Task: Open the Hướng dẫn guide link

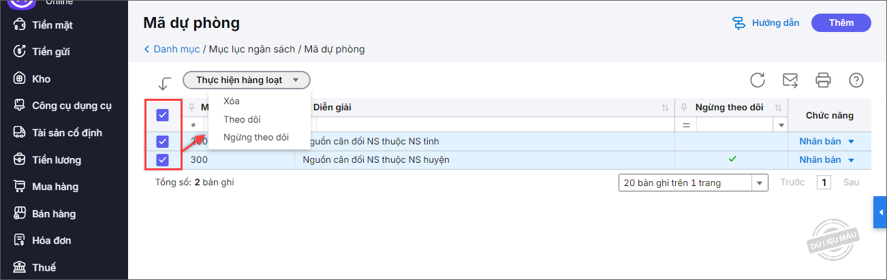Action: 766,23
